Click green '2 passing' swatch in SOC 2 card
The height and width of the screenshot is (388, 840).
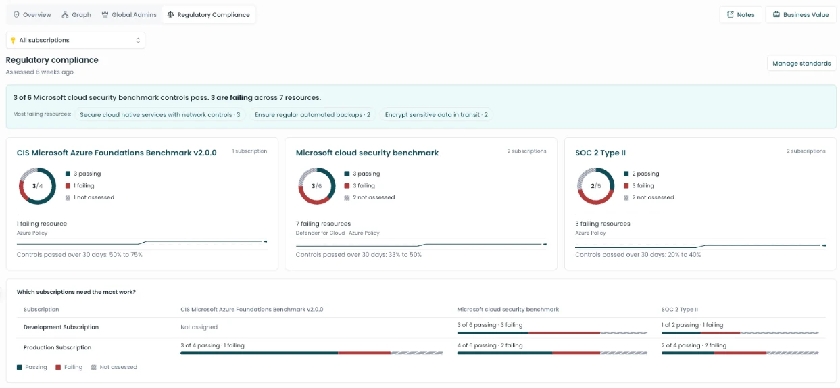coord(626,174)
